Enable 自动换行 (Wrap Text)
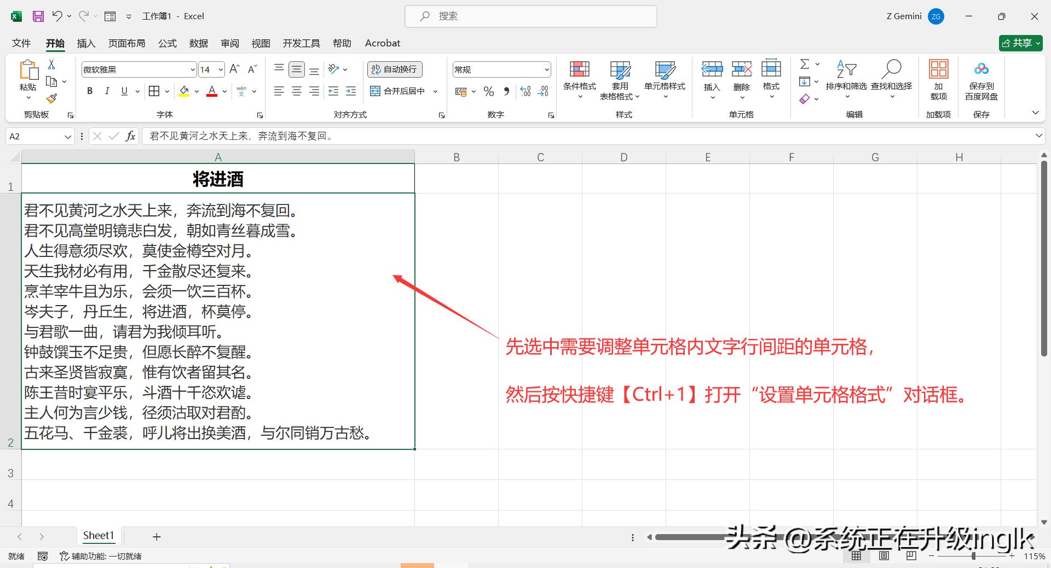Viewport: 1051px width, 568px height. tap(394, 69)
